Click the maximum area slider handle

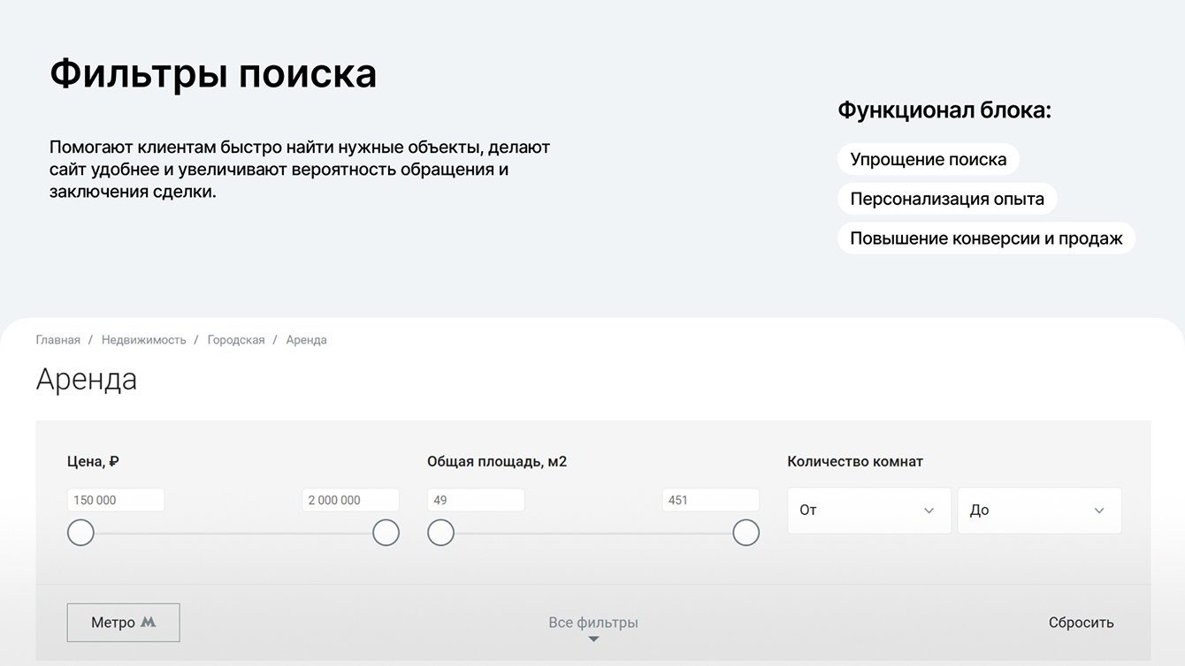[x=745, y=533]
